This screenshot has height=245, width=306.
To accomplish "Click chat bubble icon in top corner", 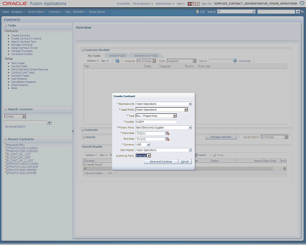I will click(x=302, y=3).
